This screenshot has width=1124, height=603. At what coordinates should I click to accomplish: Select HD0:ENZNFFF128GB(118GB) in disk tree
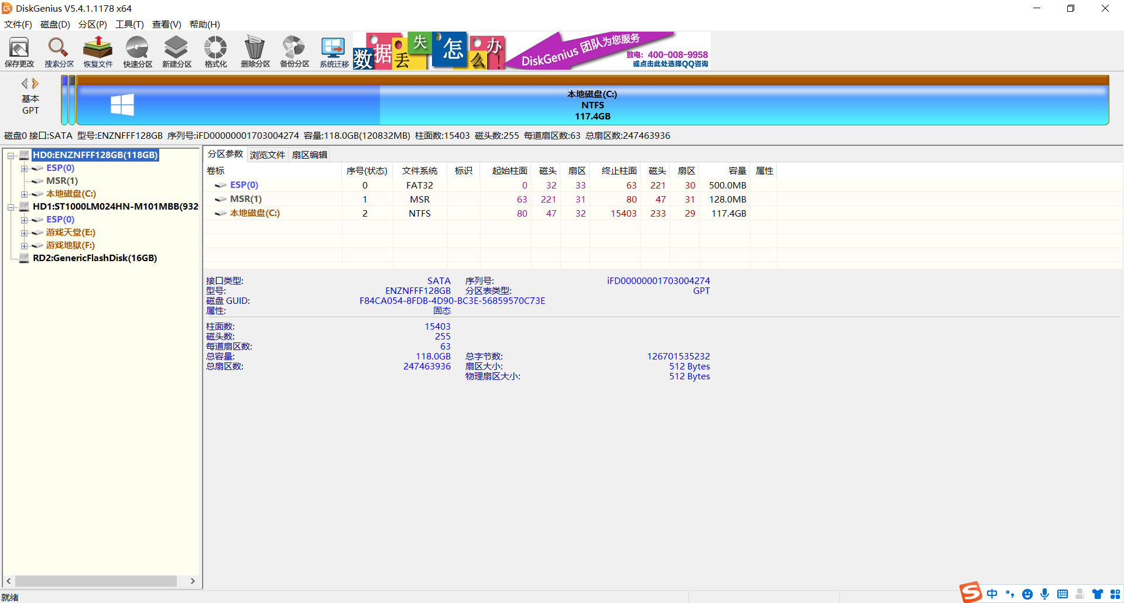click(x=95, y=155)
